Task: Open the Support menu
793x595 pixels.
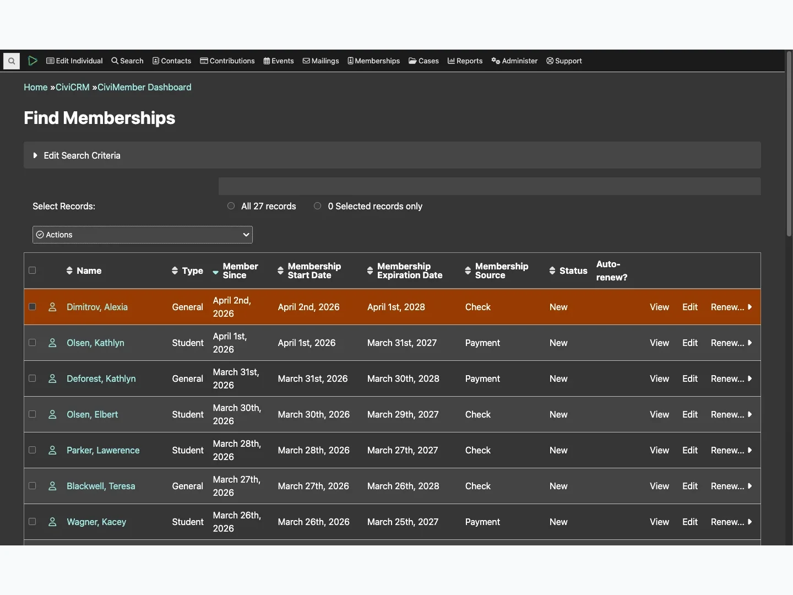Action: [564, 61]
